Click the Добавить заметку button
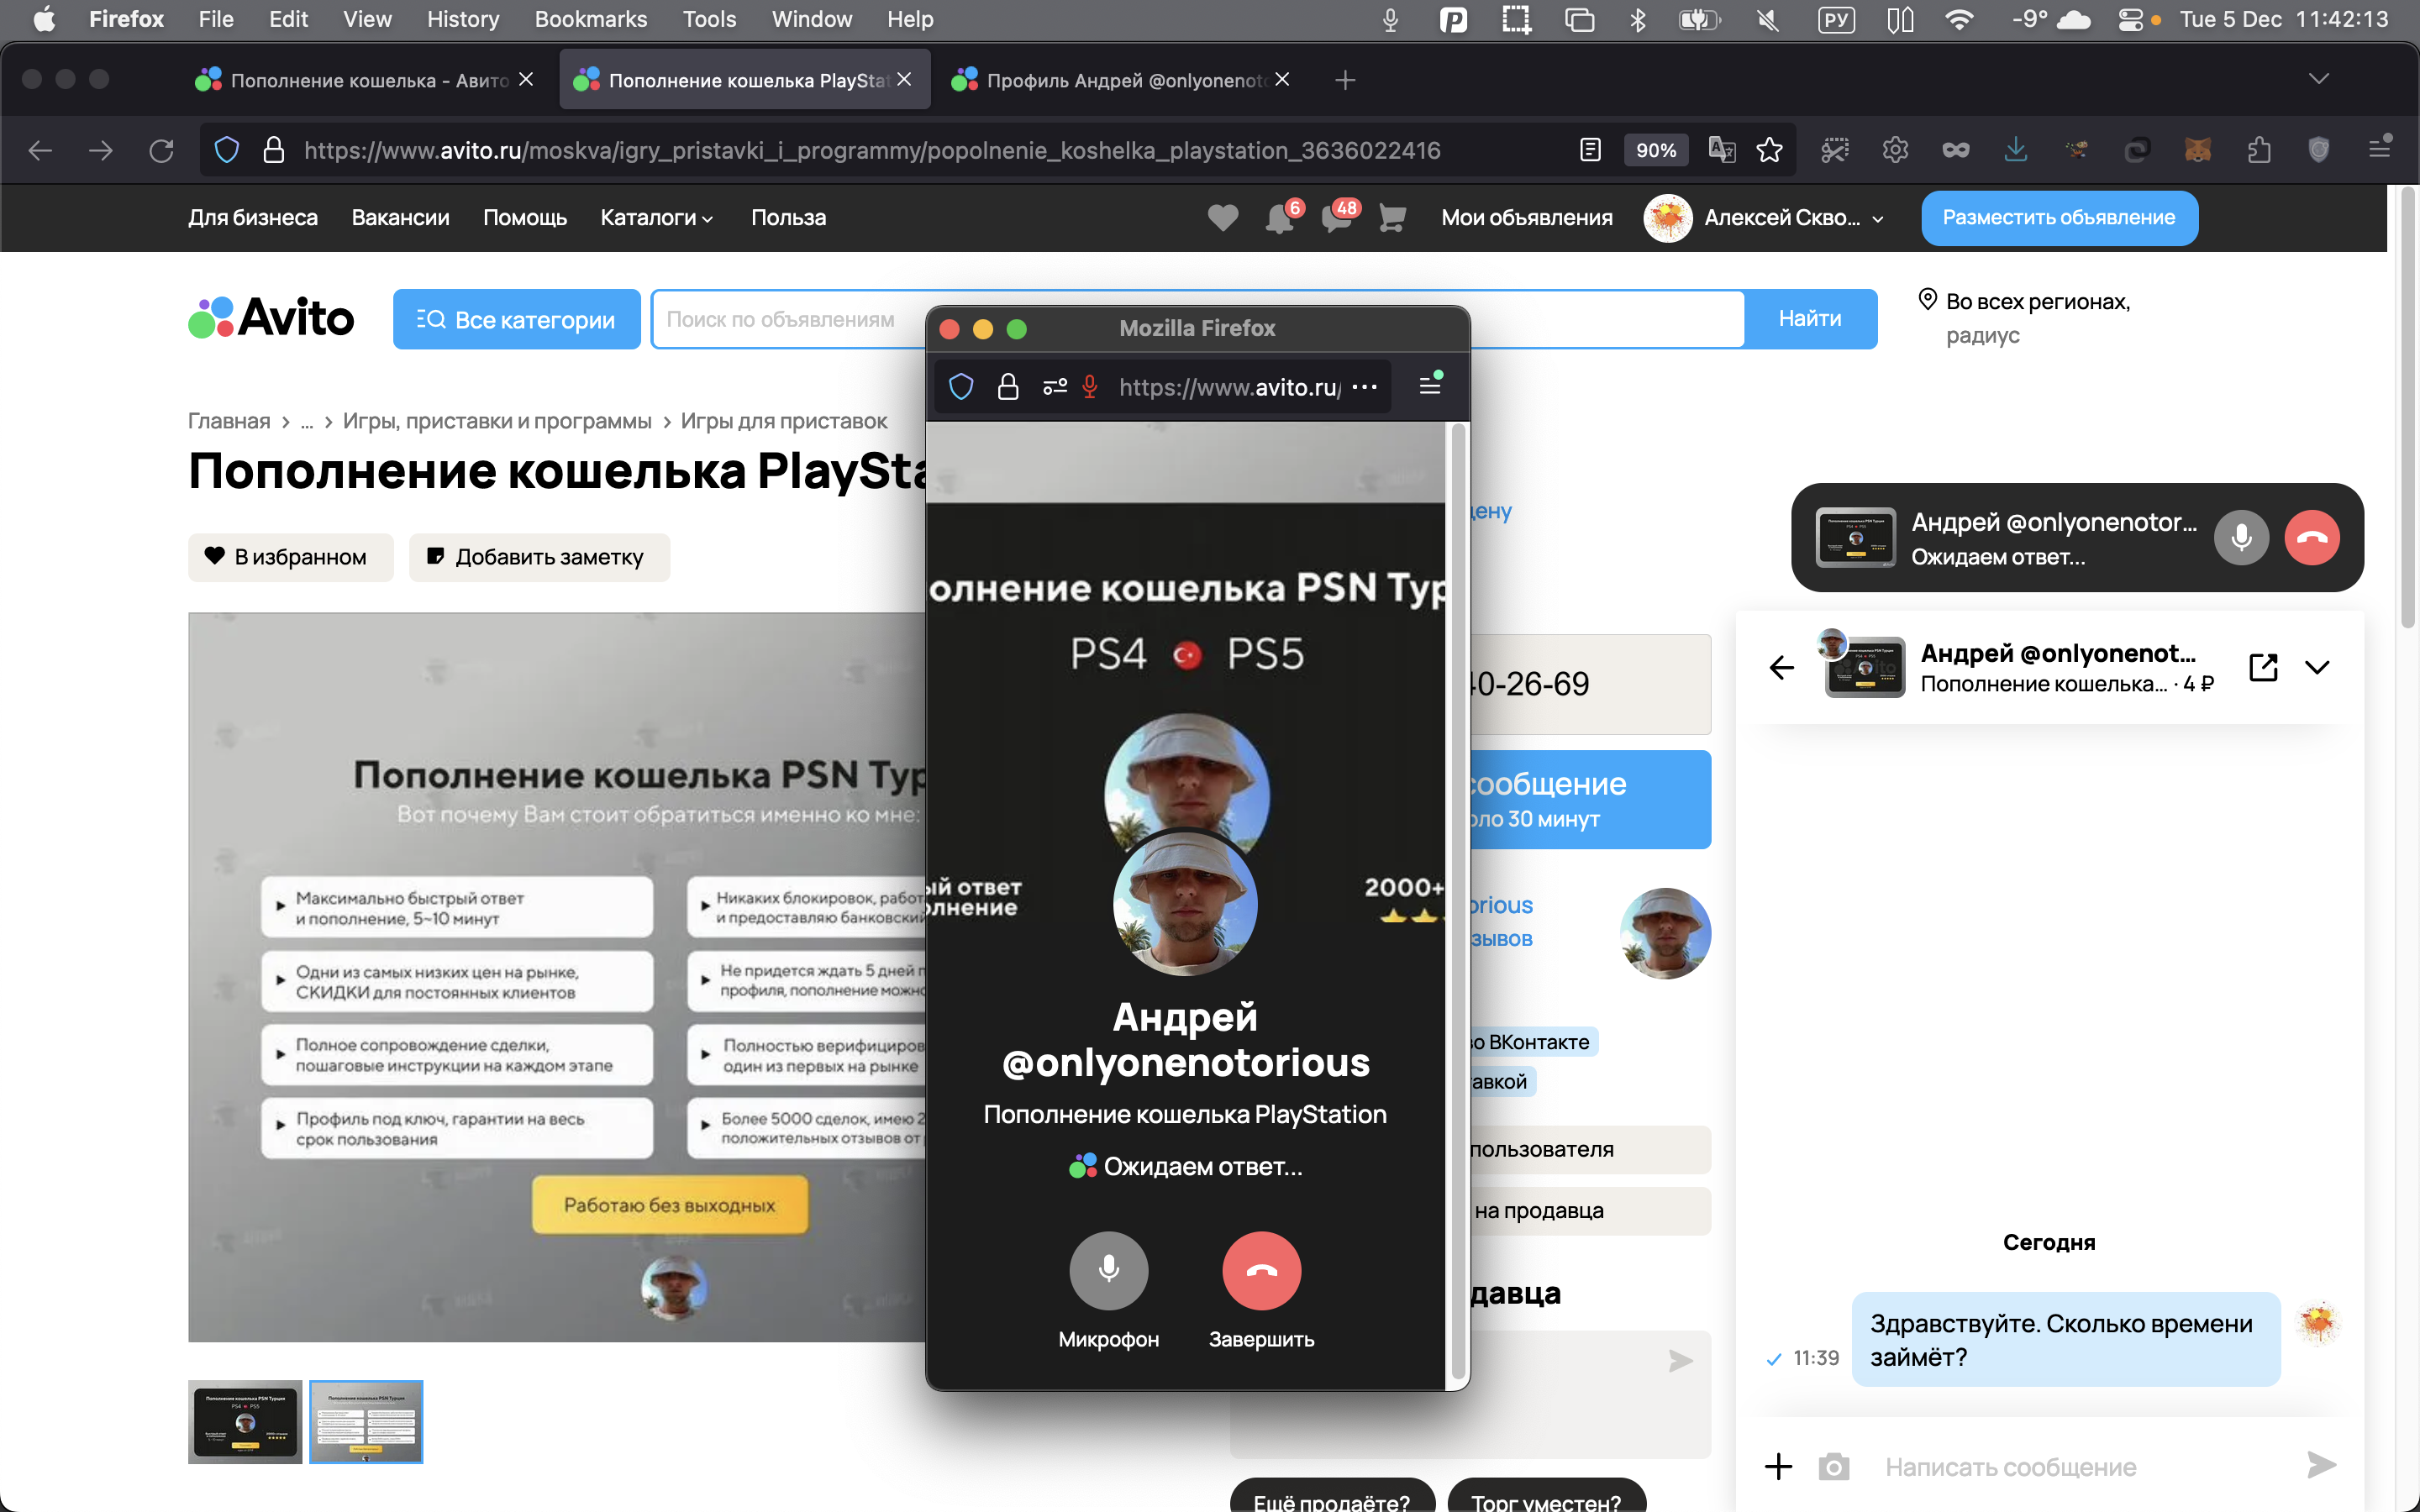This screenshot has width=2420, height=1512. pos(539,557)
